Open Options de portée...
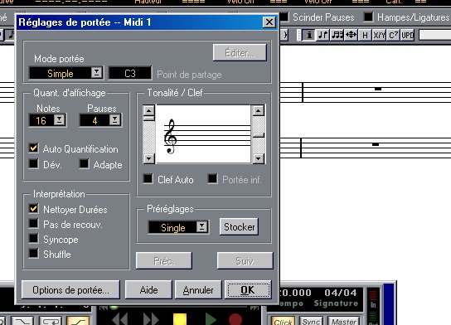The image size is (451, 325). (x=70, y=290)
